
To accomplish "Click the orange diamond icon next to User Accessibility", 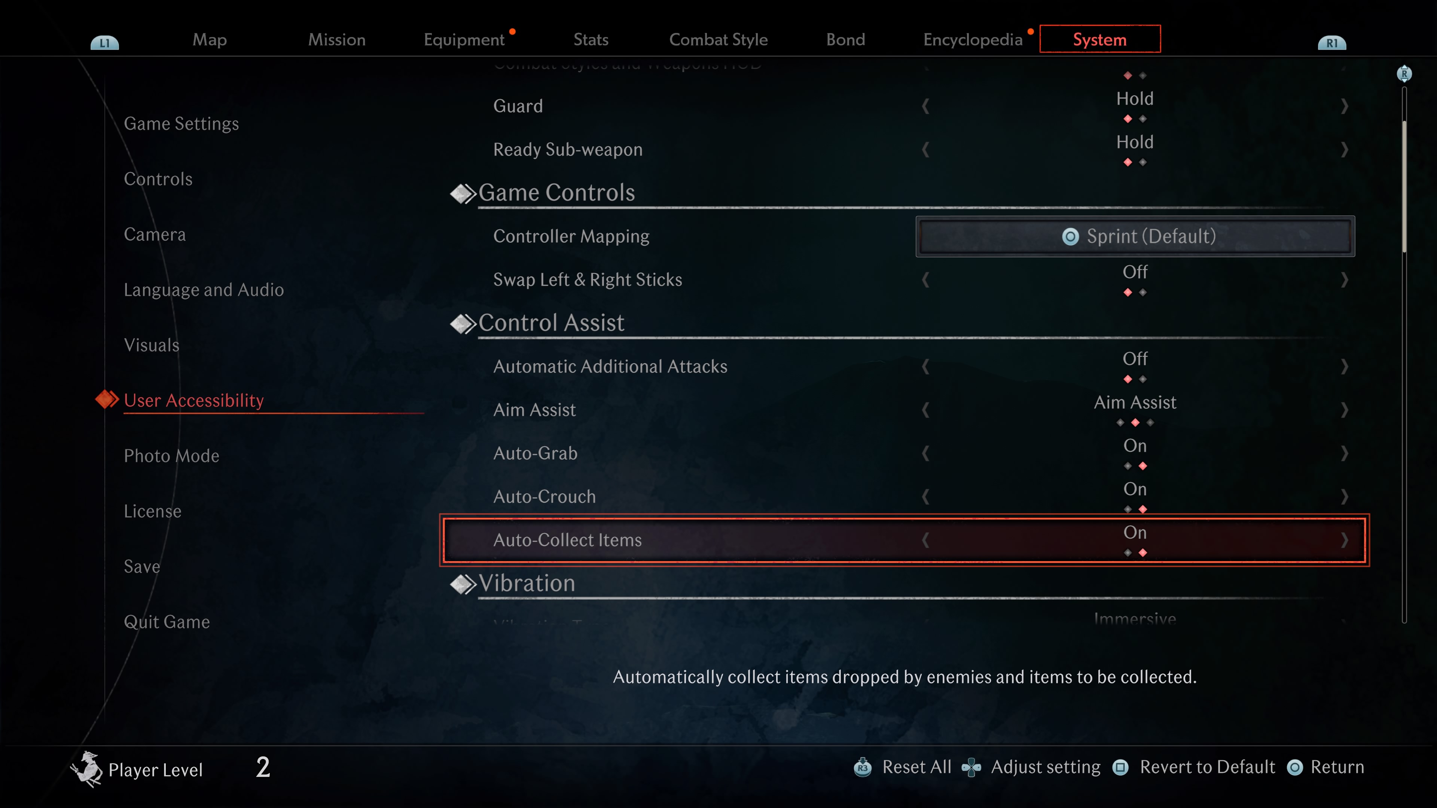I will tap(106, 400).
